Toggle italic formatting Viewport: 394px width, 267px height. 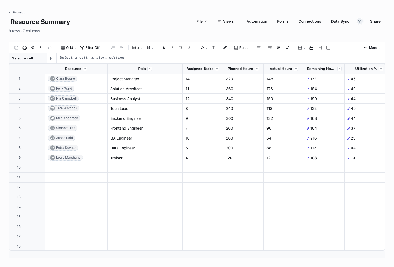[x=172, y=48]
